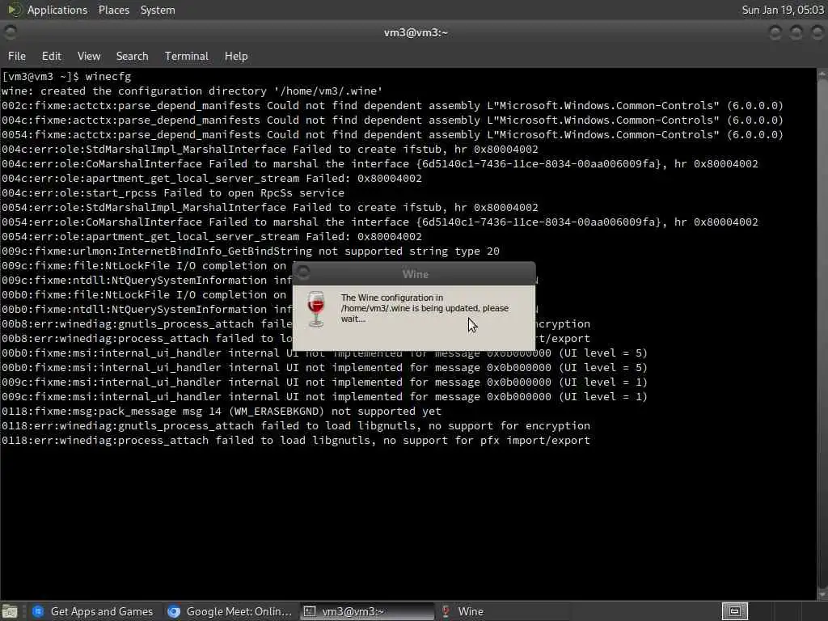Open the System panel menu

click(158, 10)
